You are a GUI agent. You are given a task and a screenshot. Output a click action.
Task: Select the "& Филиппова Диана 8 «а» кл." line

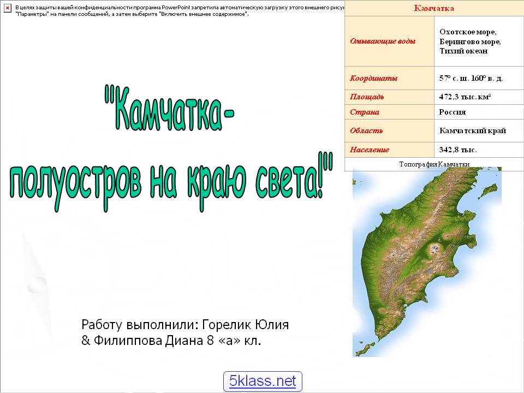click(x=171, y=342)
